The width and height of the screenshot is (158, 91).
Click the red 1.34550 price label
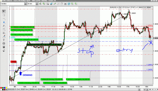[13, 62]
